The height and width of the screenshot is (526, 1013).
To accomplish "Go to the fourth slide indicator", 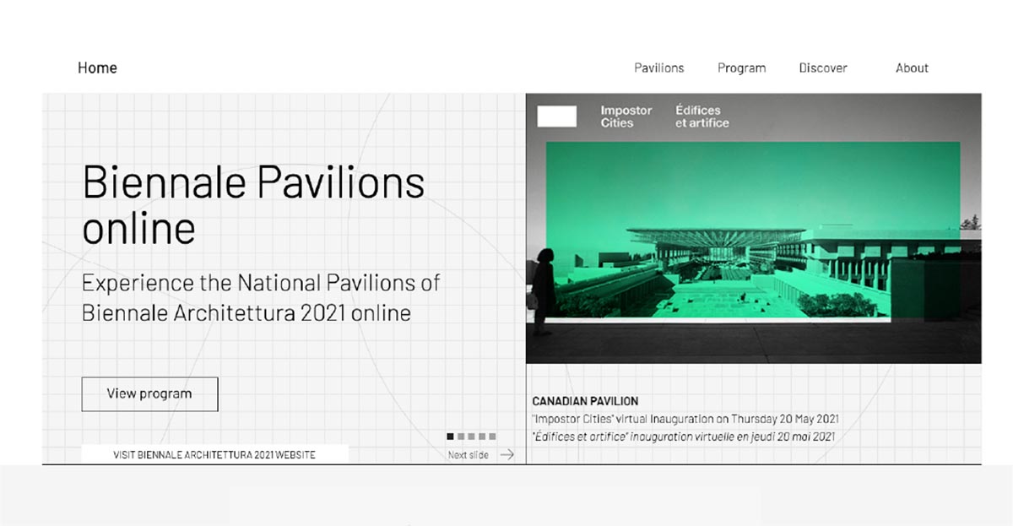I will 482,437.
